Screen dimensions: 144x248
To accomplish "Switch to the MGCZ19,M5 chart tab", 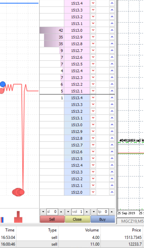I will pos(132,221).
